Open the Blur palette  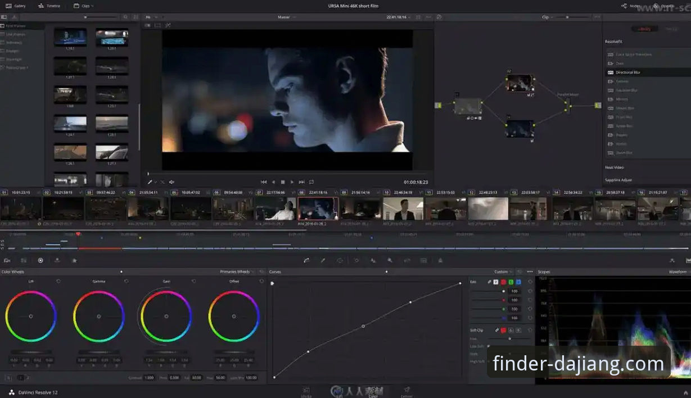(373, 260)
